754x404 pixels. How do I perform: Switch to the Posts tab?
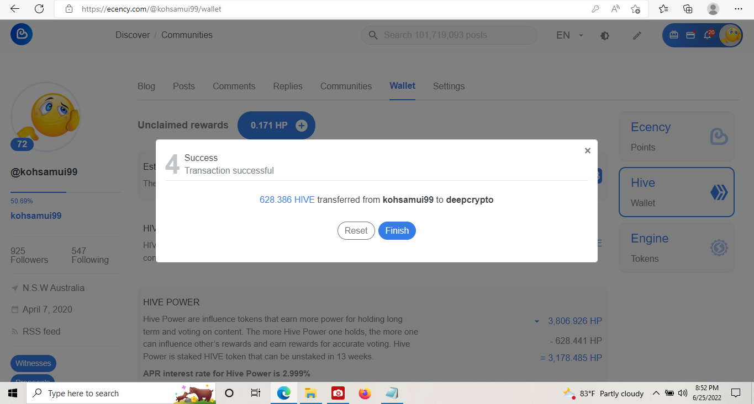click(184, 86)
